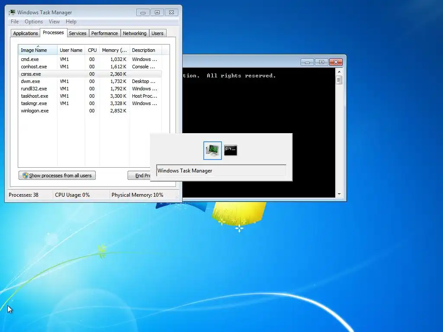The width and height of the screenshot is (443, 332).
Task: Click the Task Manager title bar icon
Action: pyautogui.click(x=12, y=12)
